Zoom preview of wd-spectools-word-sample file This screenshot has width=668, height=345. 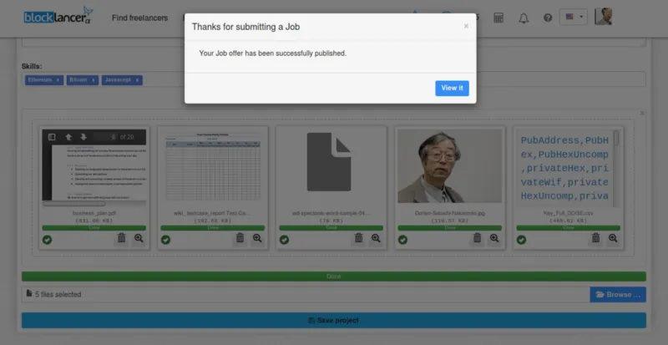(x=376, y=238)
